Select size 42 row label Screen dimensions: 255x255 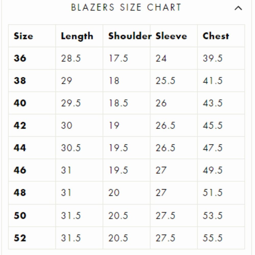pyautogui.click(x=20, y=126)
